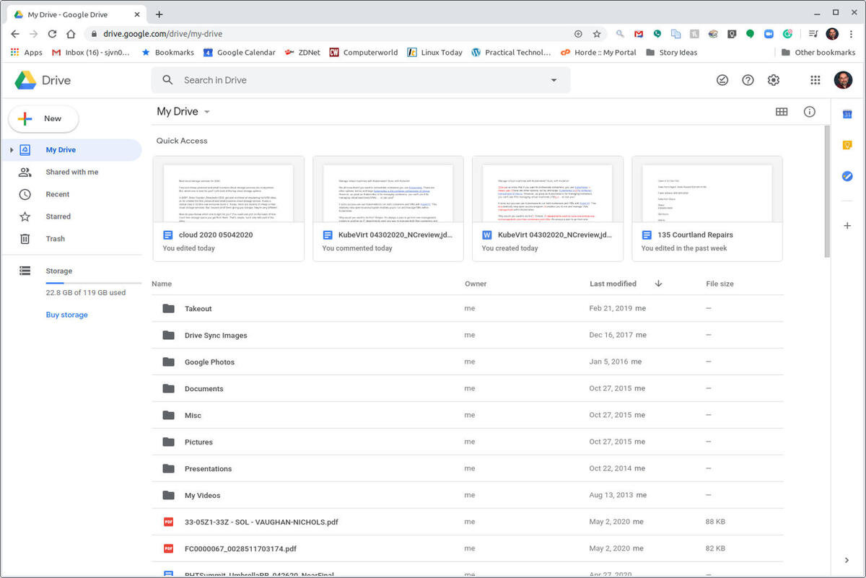Click the offline status checkmark icon
866x578 pixels.
point(722,79)
